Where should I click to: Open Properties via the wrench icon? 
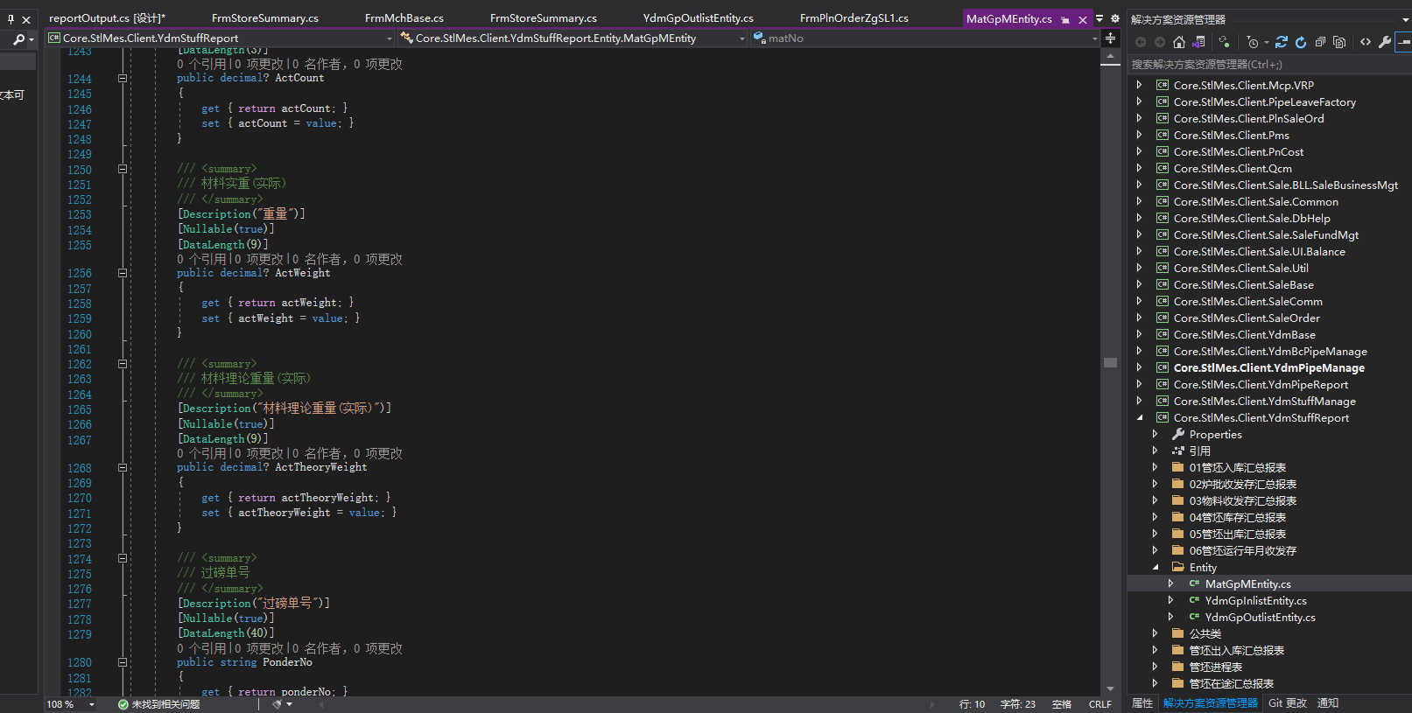[x=1385, y=42]
